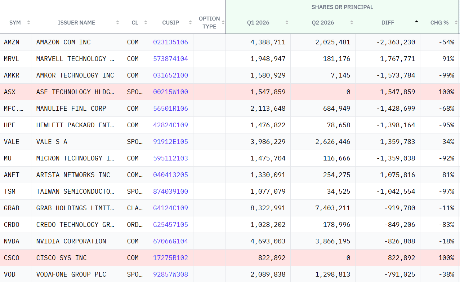This screenshot has height=282, width=460.
Task: Select the VALE symbol cell
Action: point(15,142)
